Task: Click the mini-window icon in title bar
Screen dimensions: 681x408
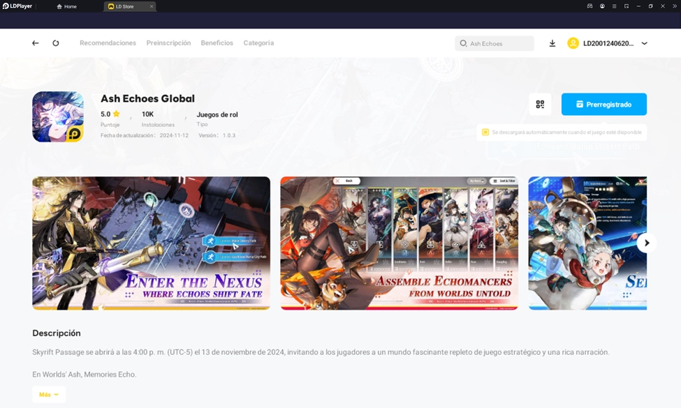Action: [x=627, y=6]
